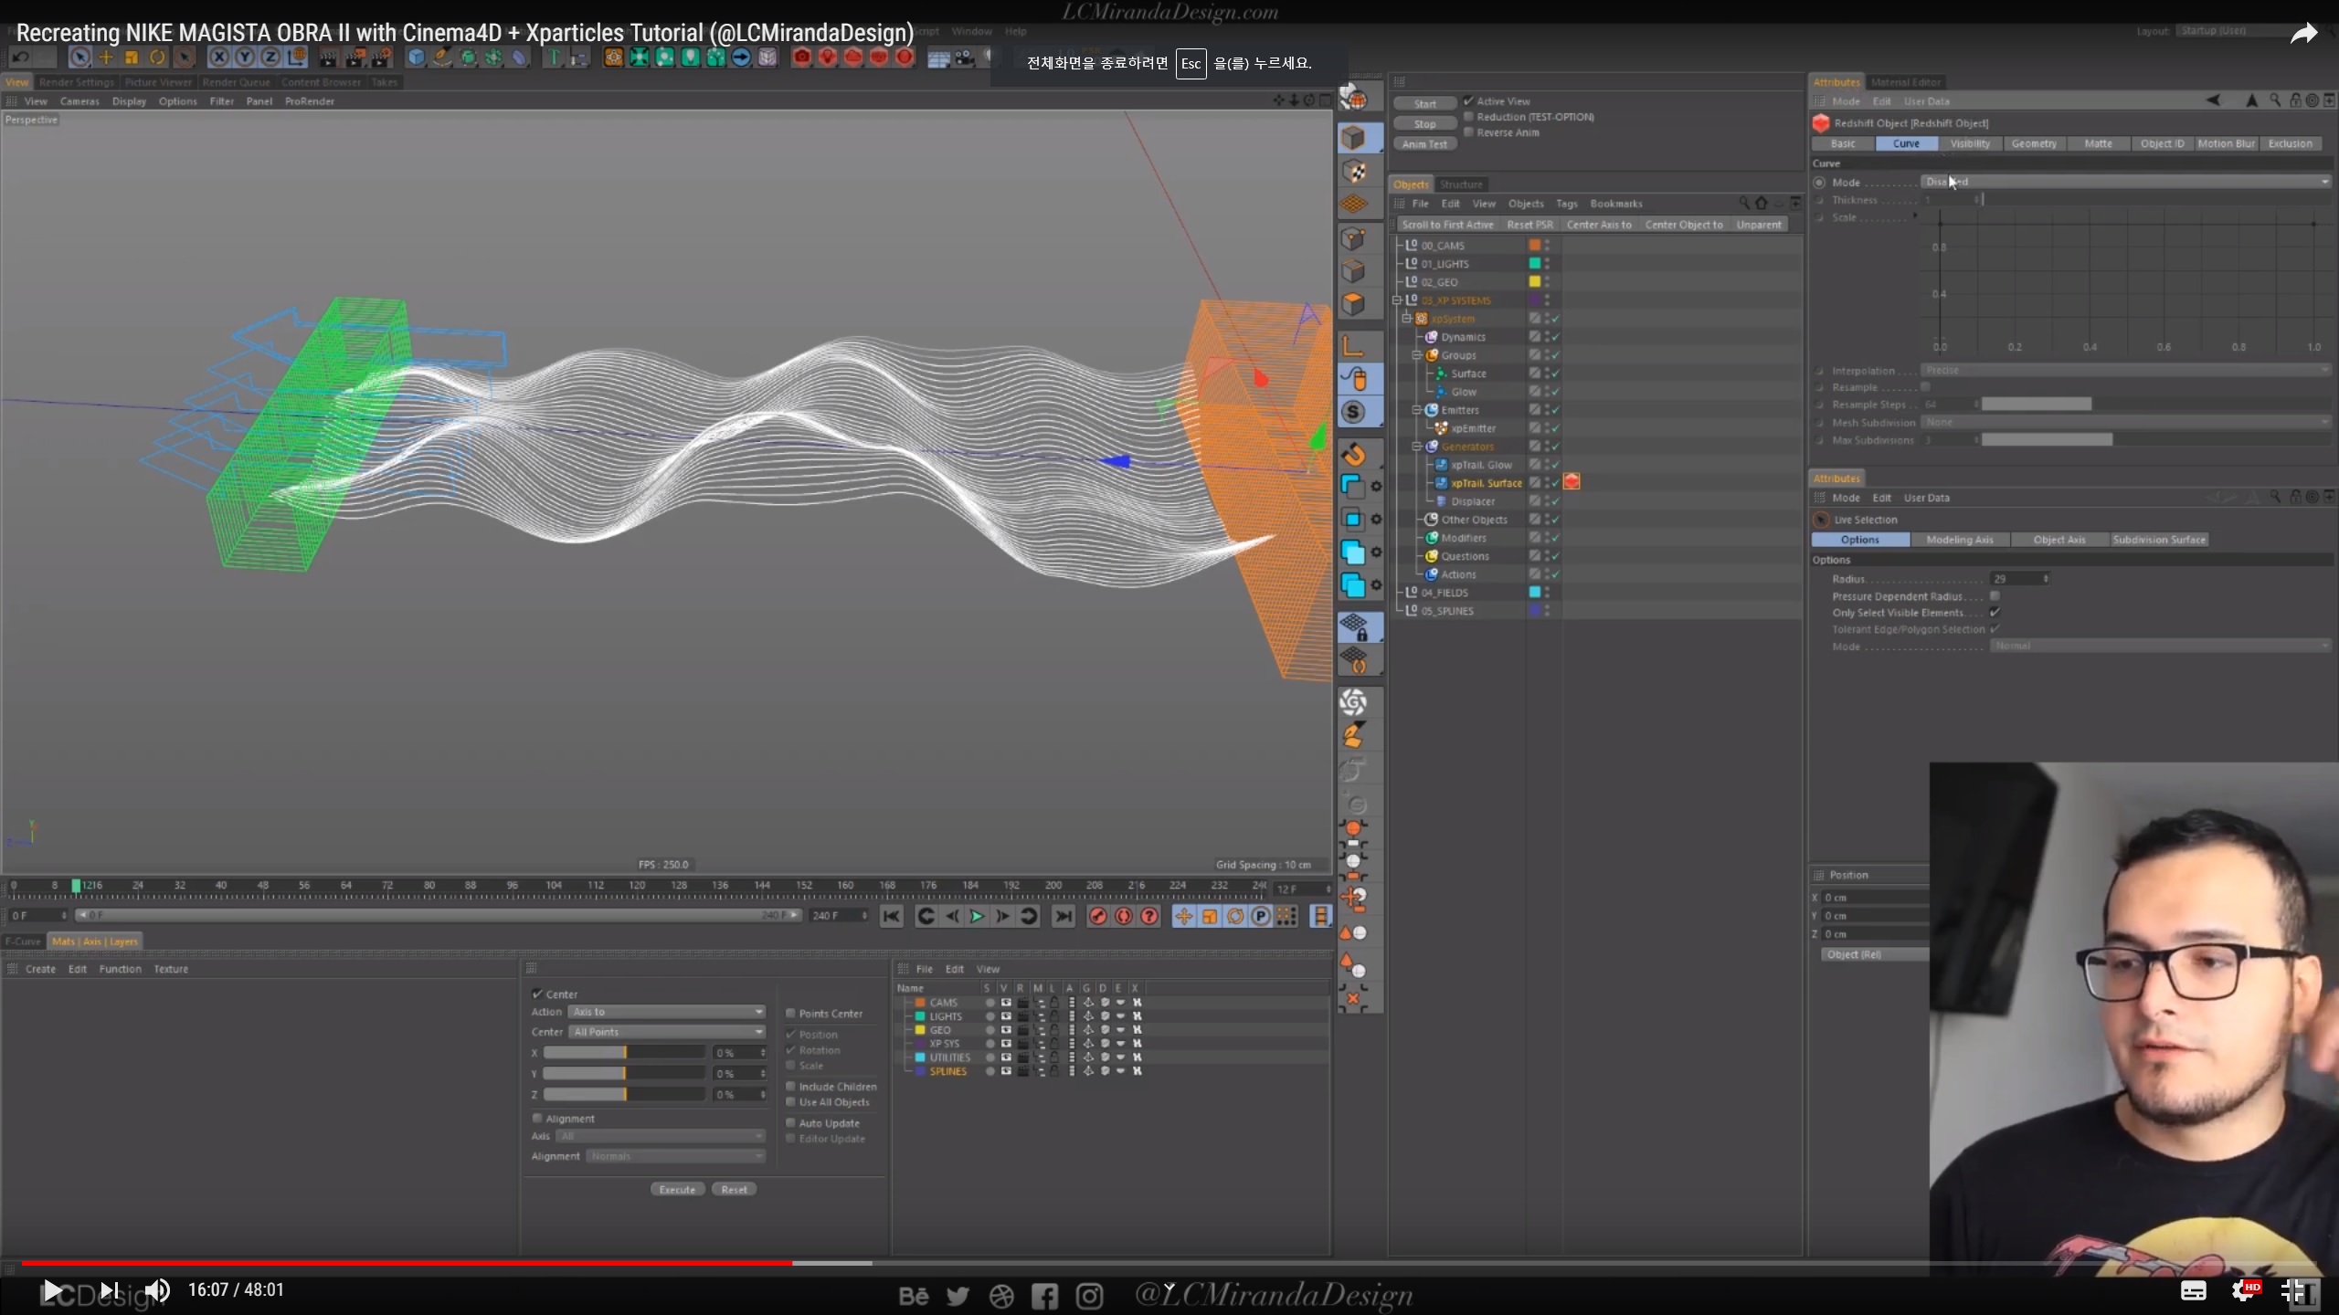Click the red Redshift camera icon
This screenshot has height=1315, width=2339.
pyautogui.click(x=801, y=58)
